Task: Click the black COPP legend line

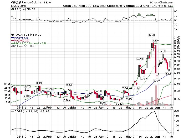Action: 12,111
